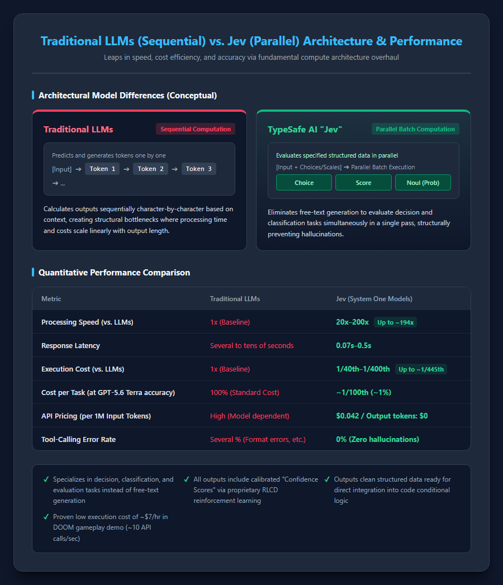The height and width of the screenshot is (585, 503).
Task: Click the checkmark beside "Outputs clean structured data"
Action: click(x=328, y=479)
